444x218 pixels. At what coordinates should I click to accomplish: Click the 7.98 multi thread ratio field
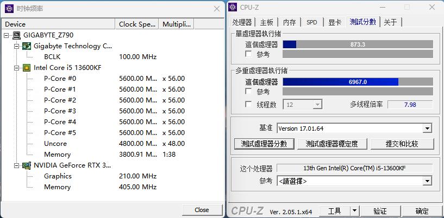410,105
